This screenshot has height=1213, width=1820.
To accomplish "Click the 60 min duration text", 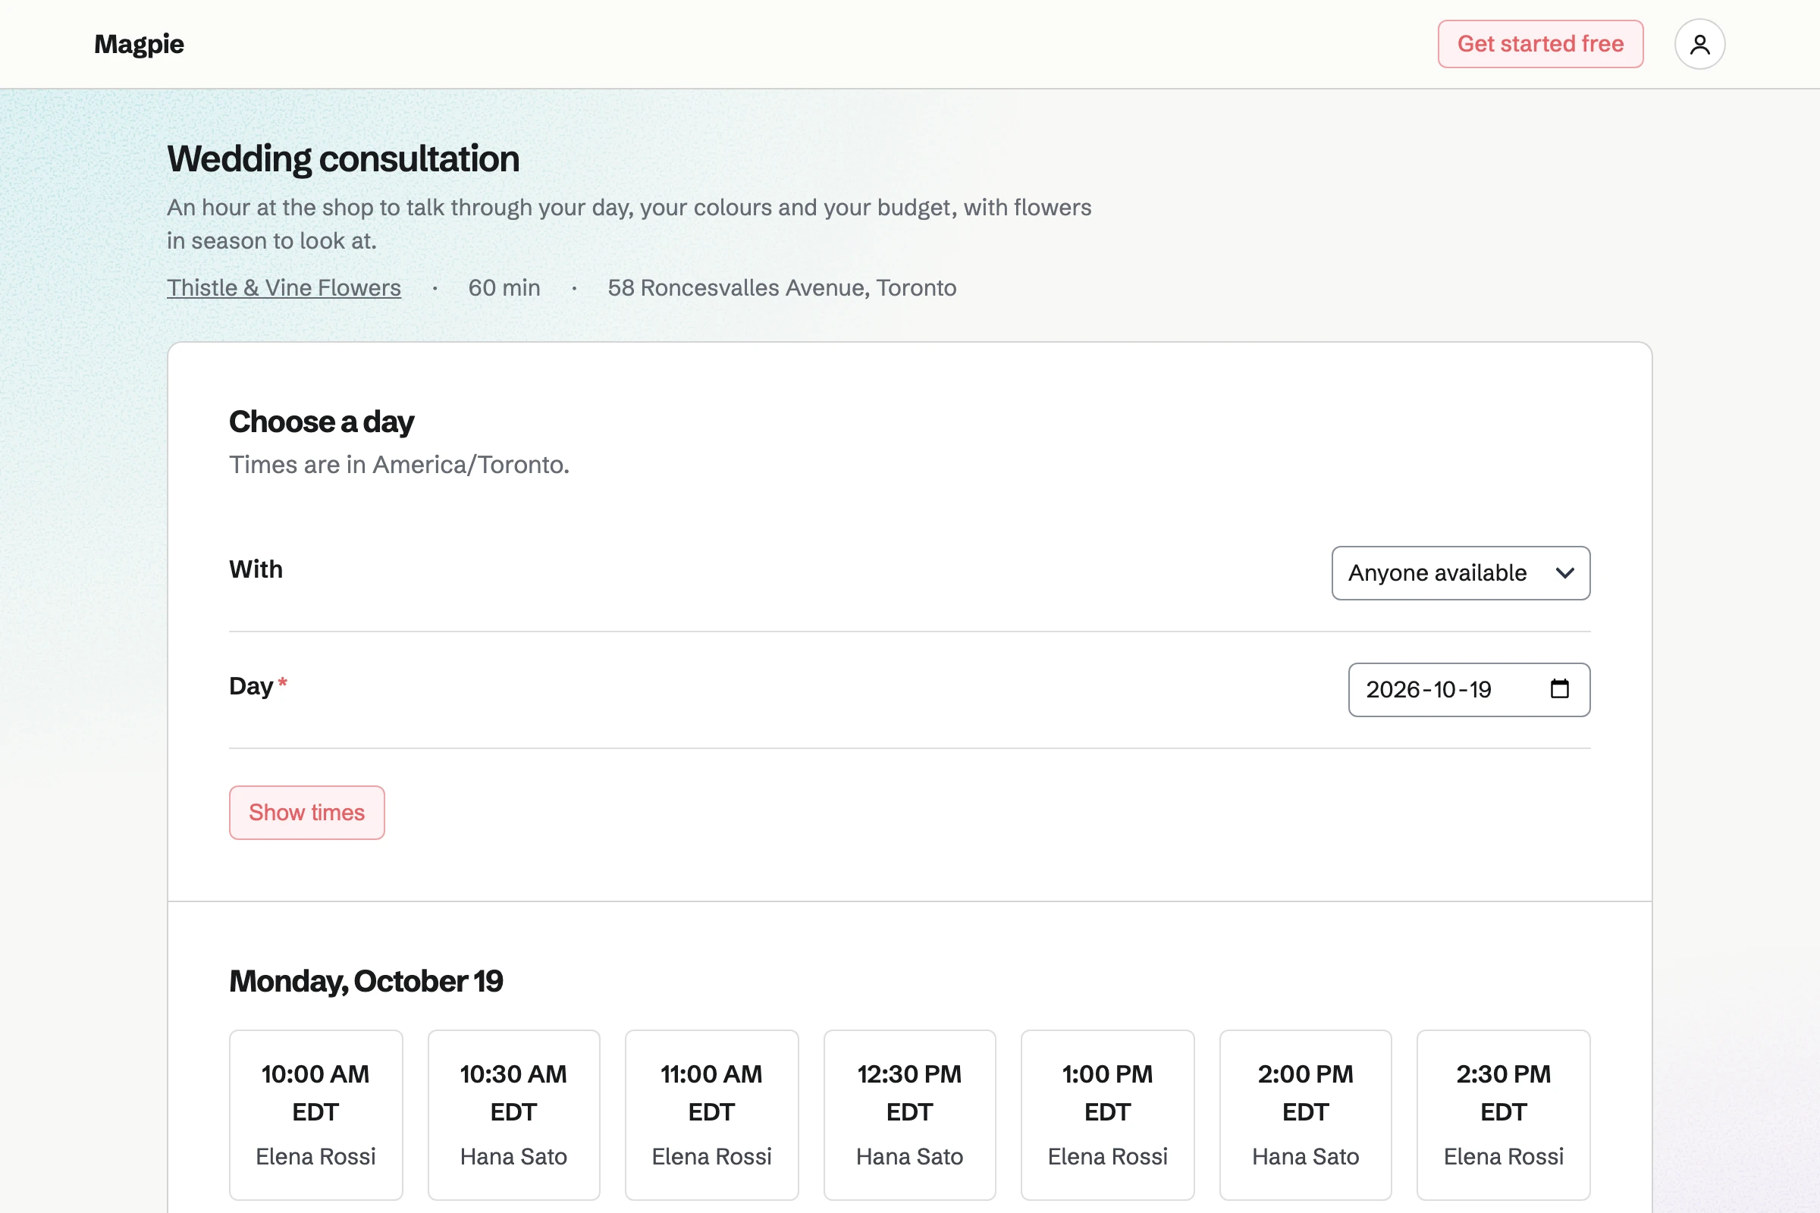I will (x=504, y=288).
